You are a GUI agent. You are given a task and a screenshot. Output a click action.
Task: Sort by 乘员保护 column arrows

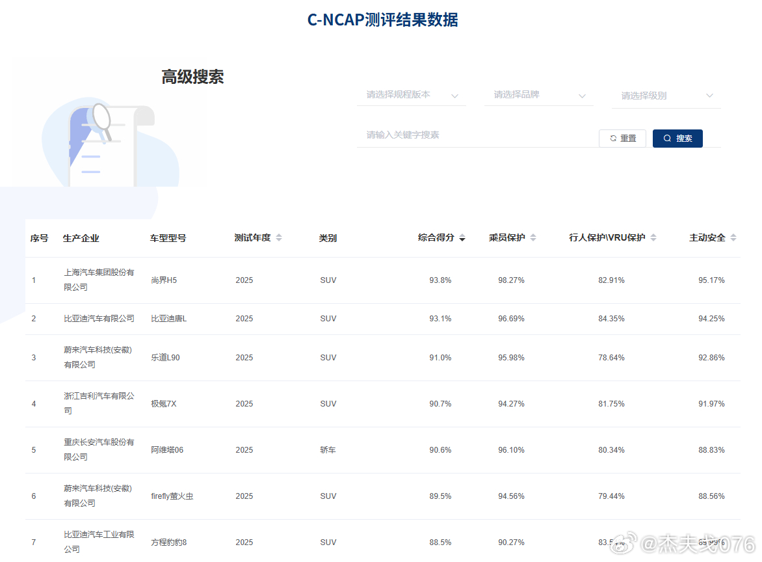(533, 237)
